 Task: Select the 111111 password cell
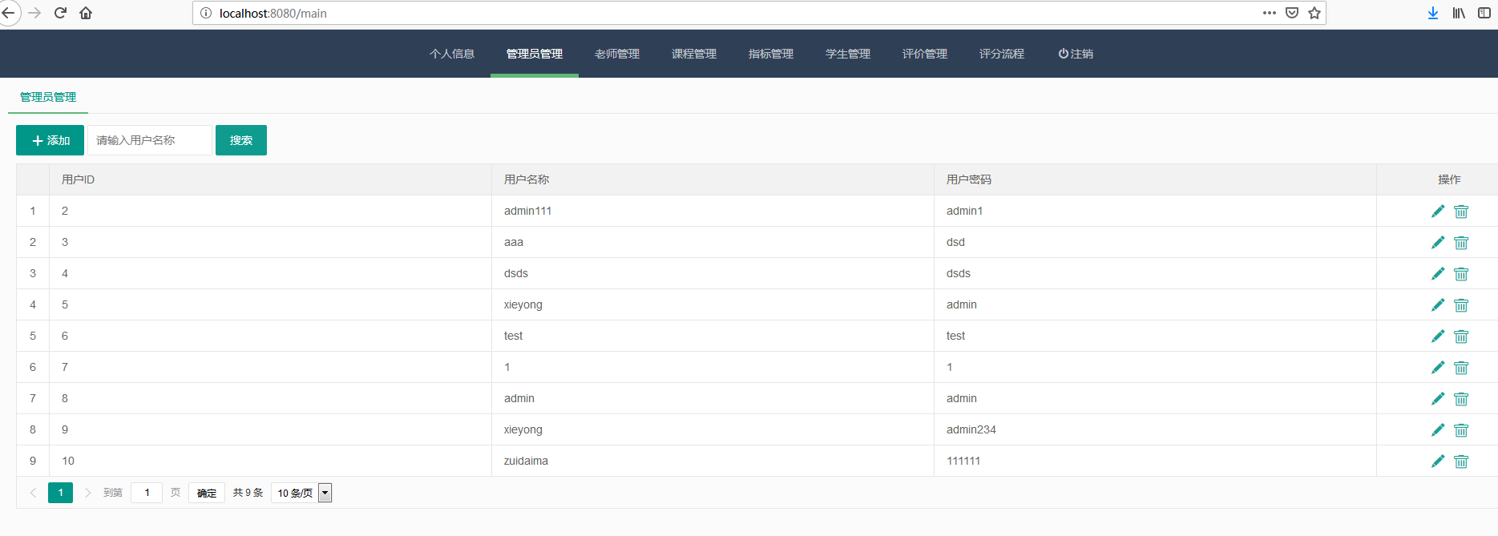click(1155, 461)
